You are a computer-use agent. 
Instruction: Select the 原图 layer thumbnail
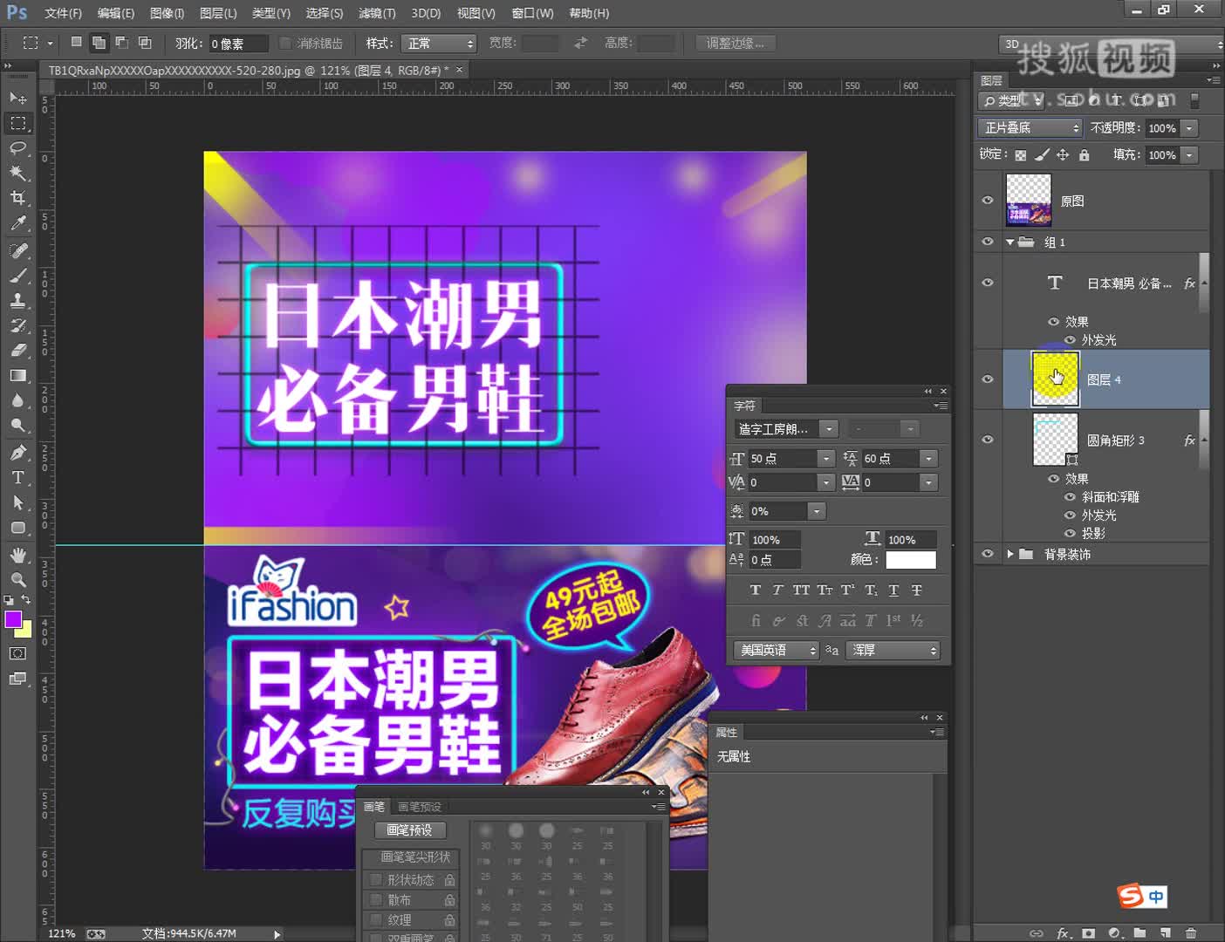click(x=1029, y=201)
